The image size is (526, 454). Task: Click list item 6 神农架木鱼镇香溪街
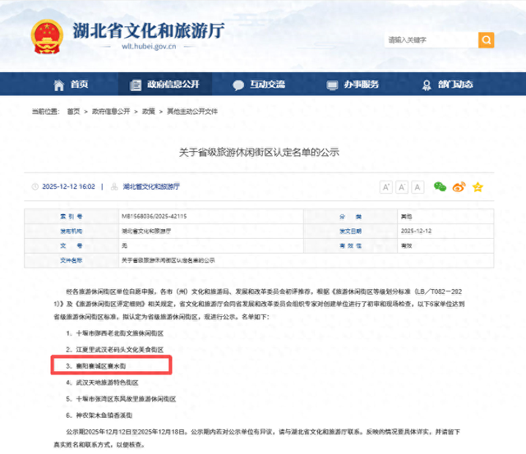[99, 415]
